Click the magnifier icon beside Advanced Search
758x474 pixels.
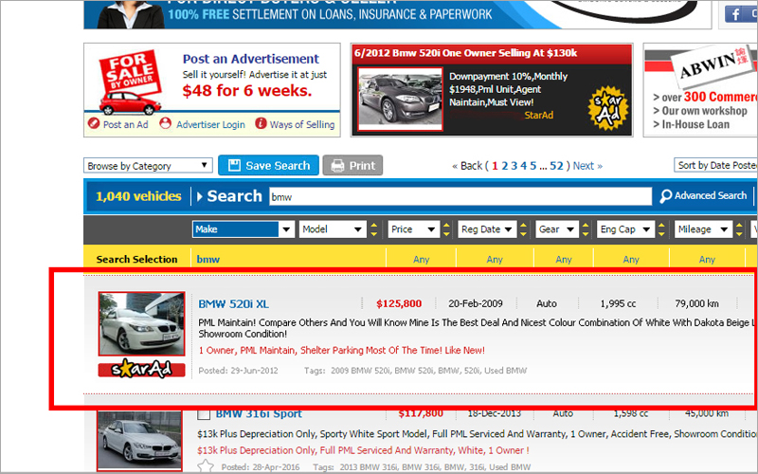click(x=666, y=196)
